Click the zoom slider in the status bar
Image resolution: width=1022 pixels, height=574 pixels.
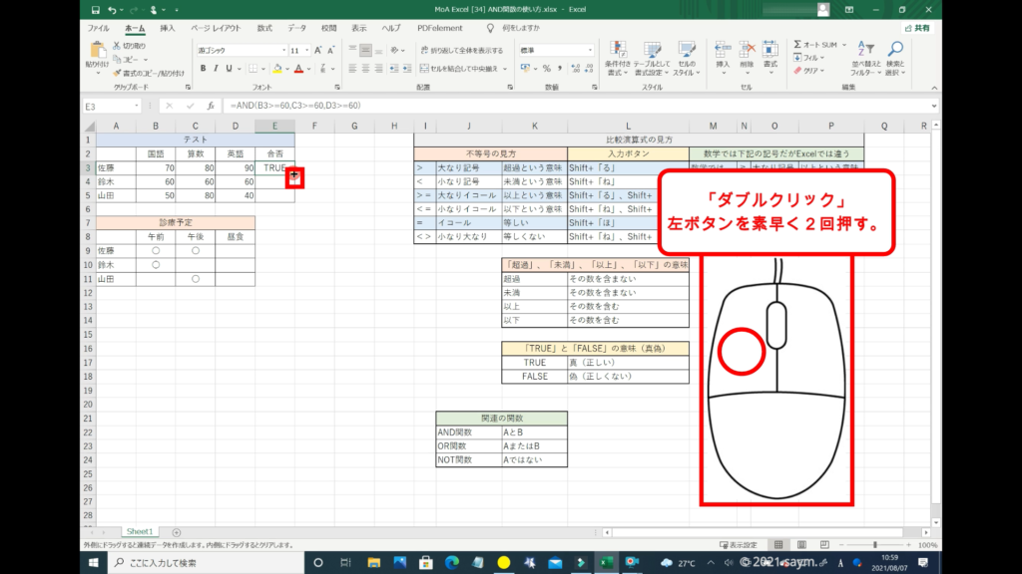click(874, 545)
